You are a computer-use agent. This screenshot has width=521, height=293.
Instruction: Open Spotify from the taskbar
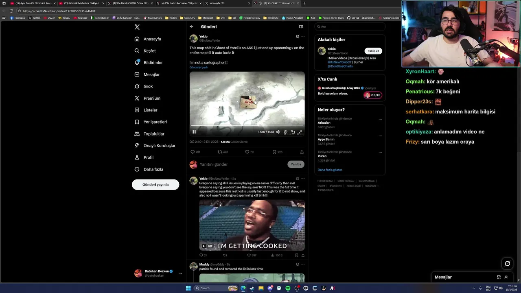(288, 288)
